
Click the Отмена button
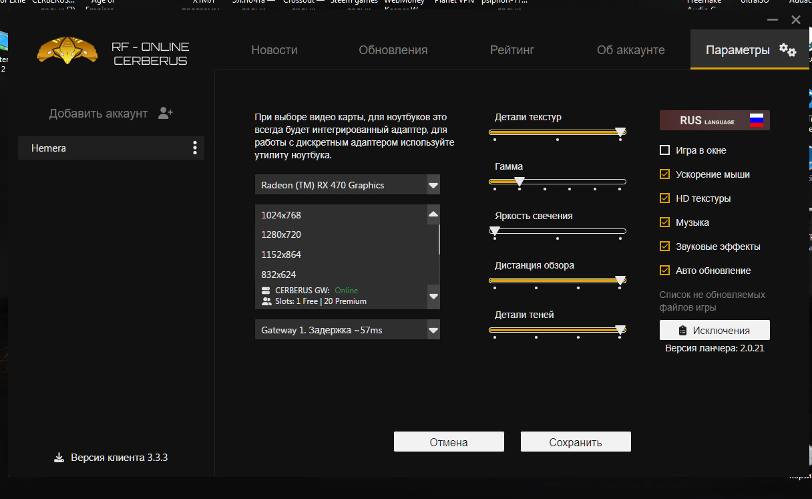coord(449,442)
